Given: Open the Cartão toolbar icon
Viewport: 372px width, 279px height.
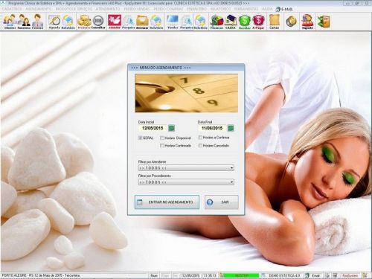Looking at the screenshot, I should point(275,22).
